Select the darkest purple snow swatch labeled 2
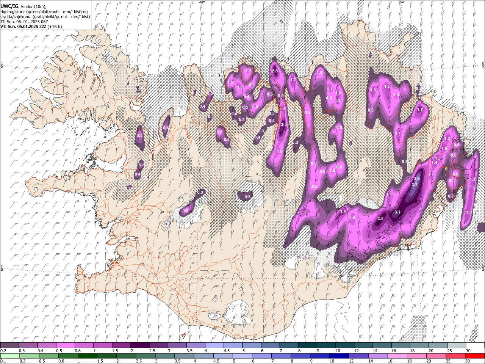 (x=139, y=345)
